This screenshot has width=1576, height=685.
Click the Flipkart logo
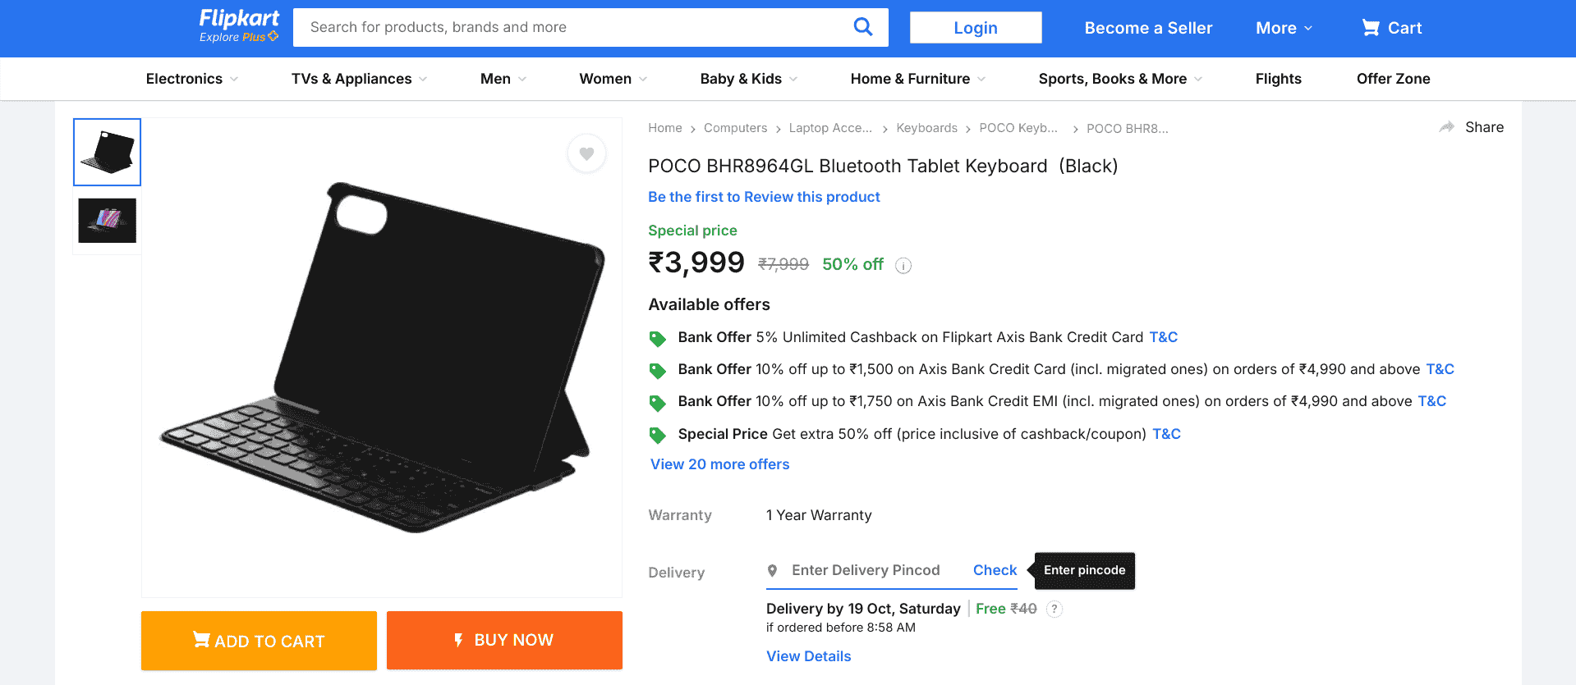click(x=239, y=20)
